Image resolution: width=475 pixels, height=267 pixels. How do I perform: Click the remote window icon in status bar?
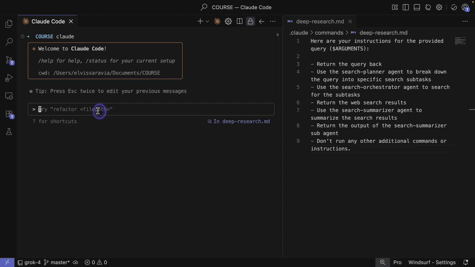[7, 262]
